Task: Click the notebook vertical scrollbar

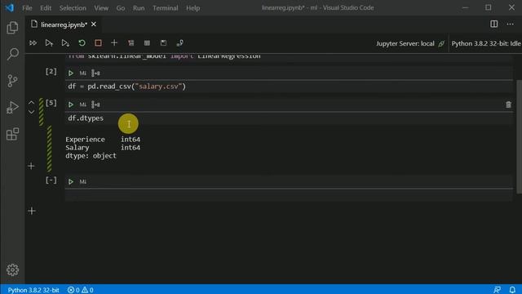Action: point(519,136)
